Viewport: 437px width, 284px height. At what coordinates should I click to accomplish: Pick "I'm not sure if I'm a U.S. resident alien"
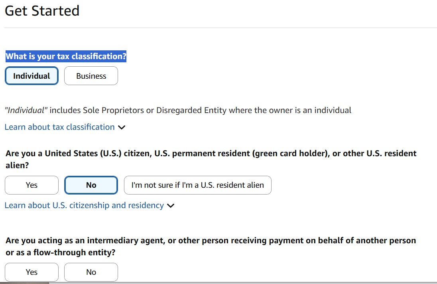coord(197,185)
